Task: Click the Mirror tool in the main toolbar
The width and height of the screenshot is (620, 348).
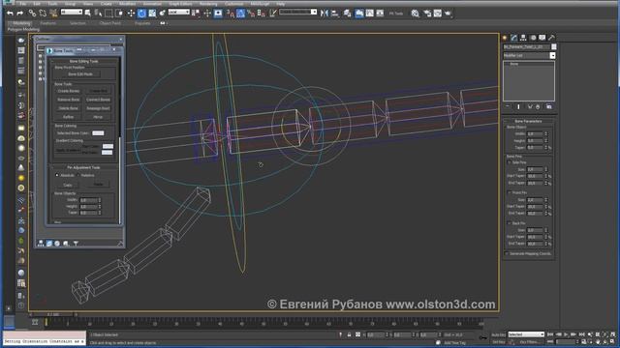Action: [x=325, y=14]
